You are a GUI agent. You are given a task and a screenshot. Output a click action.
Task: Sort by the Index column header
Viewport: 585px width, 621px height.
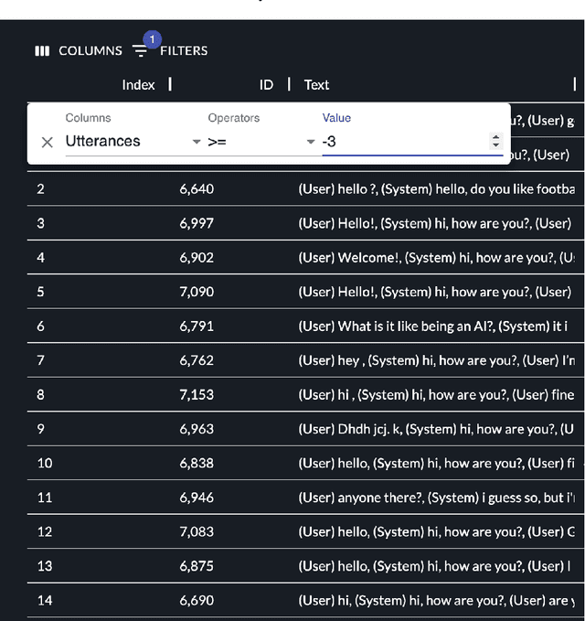click(138, 85)
